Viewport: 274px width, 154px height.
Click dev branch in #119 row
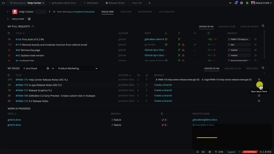point(239,44)
